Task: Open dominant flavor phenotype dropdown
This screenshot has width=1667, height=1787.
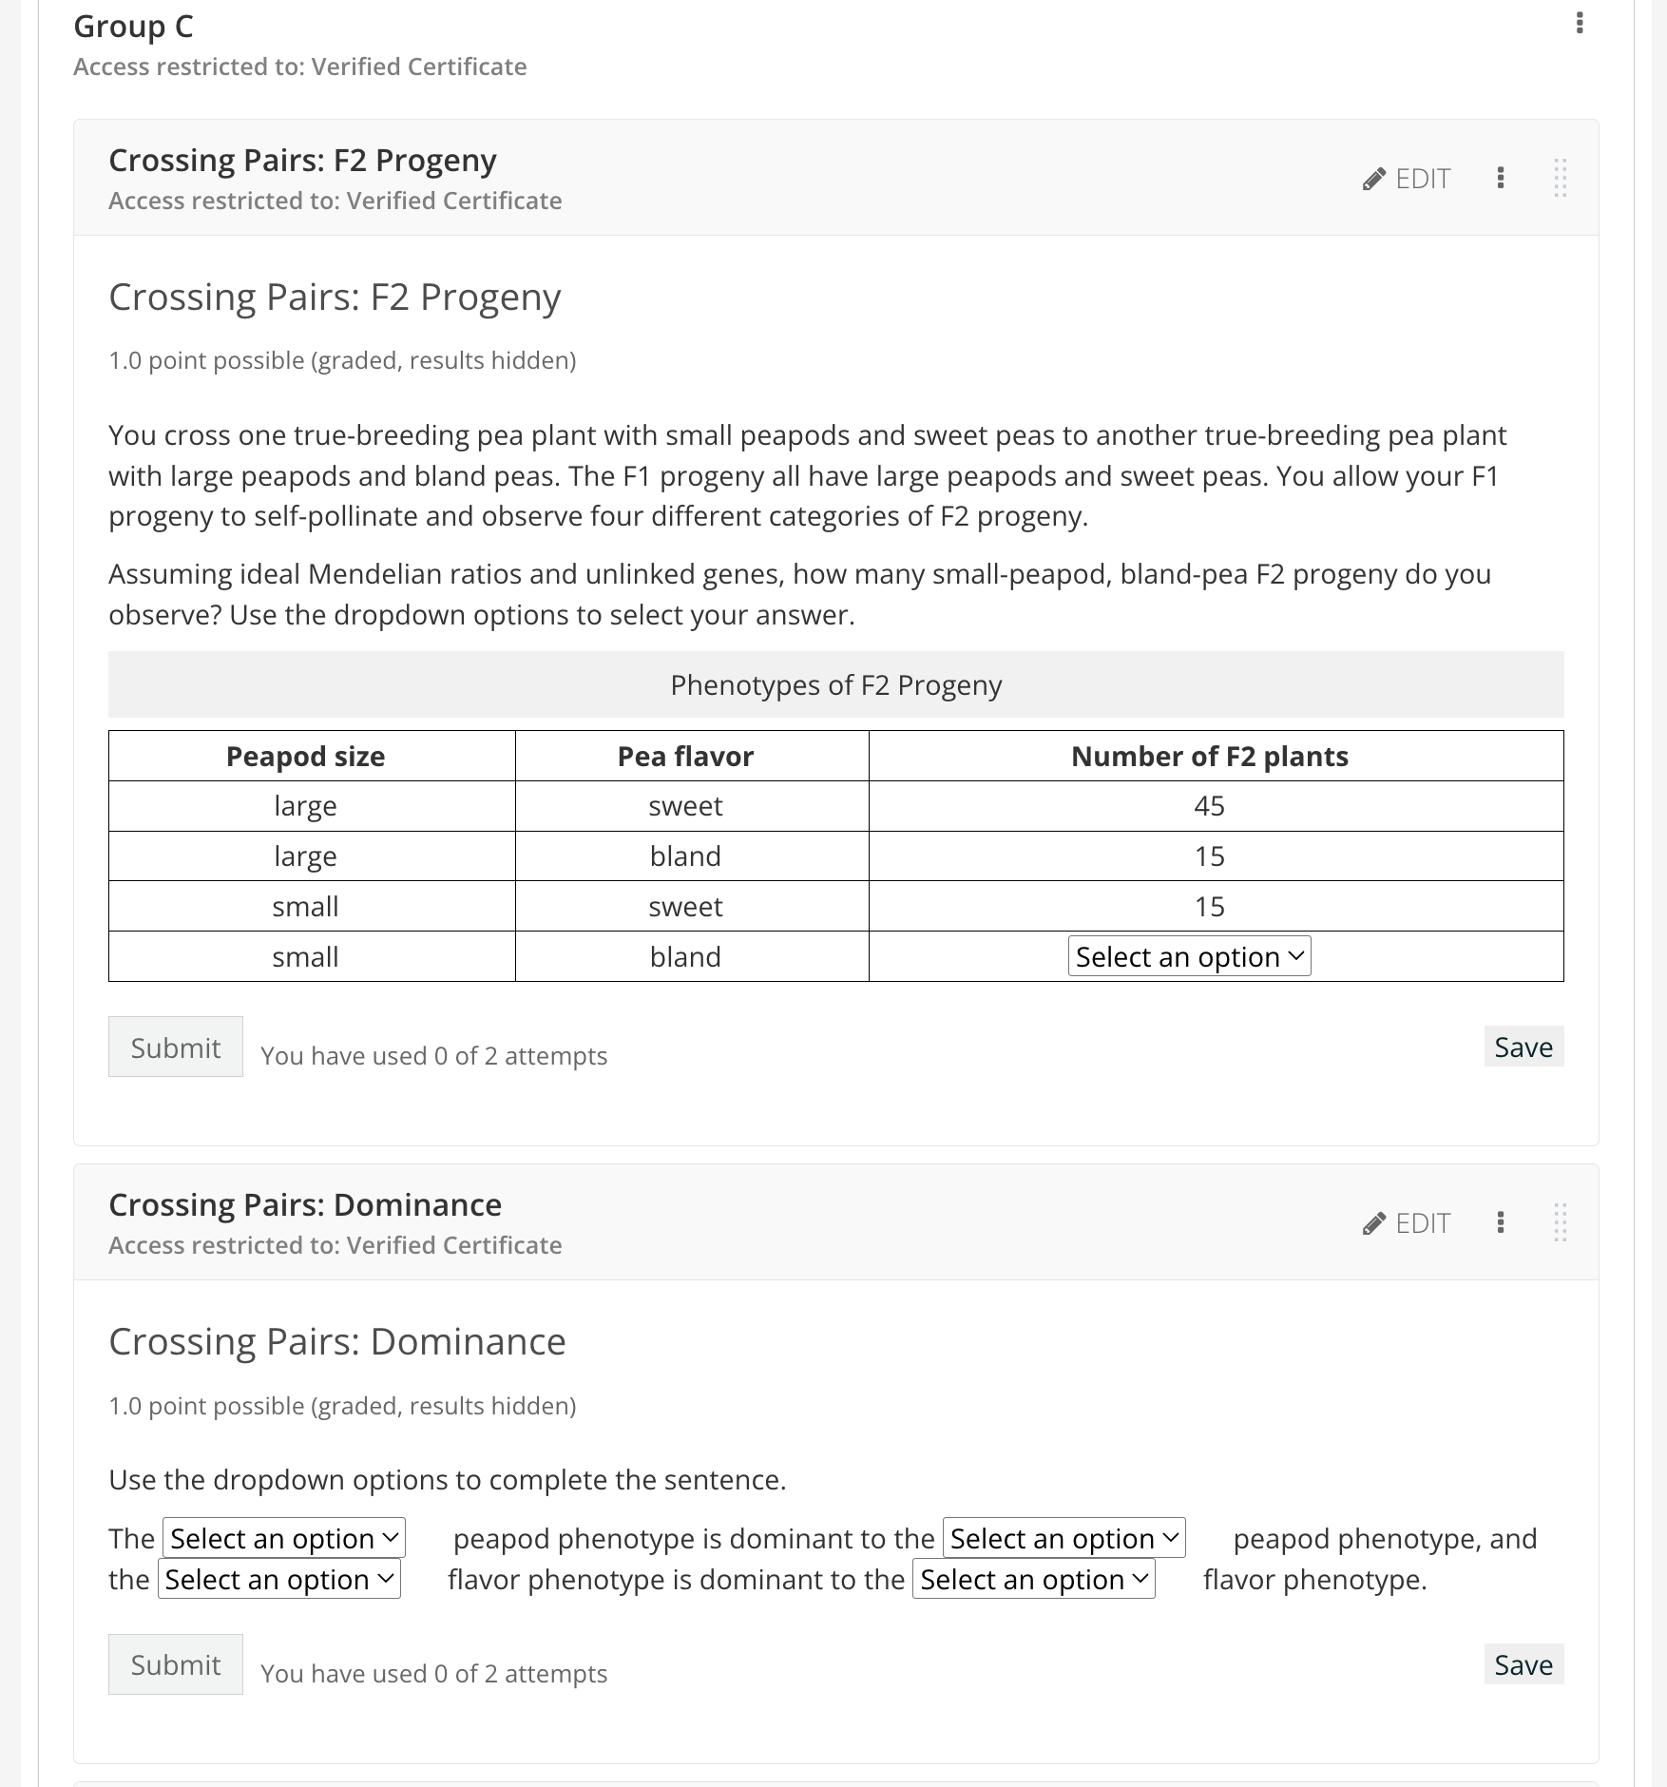Action: 279,1579
